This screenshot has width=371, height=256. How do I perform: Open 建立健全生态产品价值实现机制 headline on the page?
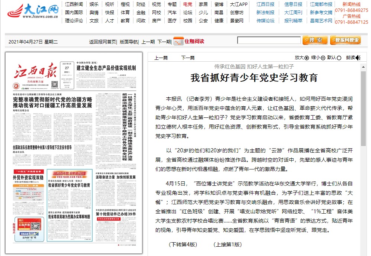point(106,68)
